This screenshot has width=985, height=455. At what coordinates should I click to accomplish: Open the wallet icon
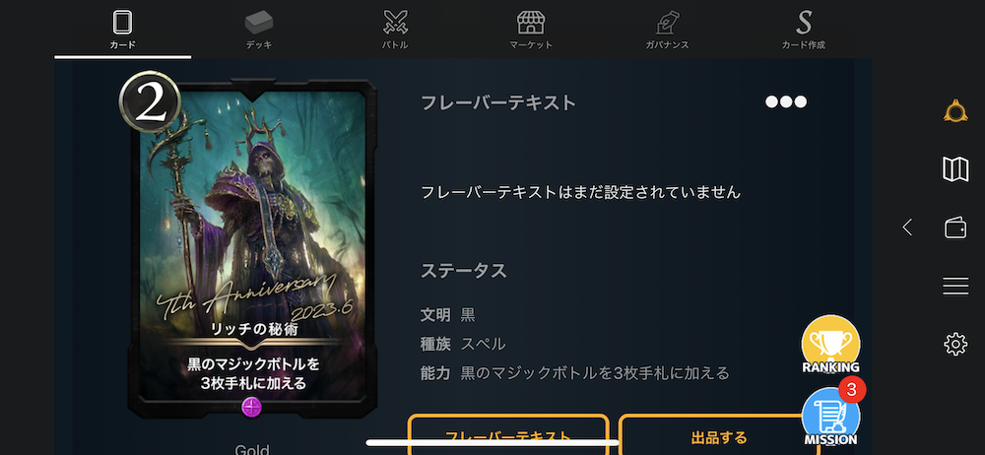tap(955, 227)
